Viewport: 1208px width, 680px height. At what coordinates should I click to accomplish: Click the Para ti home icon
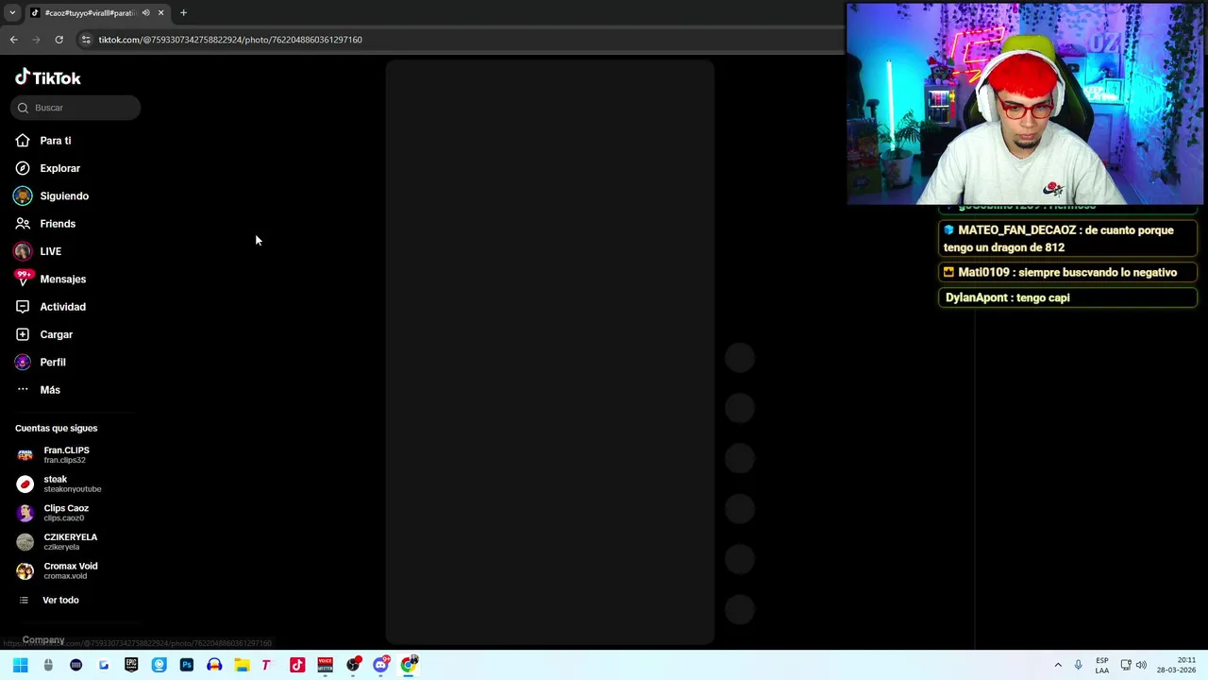23,141
